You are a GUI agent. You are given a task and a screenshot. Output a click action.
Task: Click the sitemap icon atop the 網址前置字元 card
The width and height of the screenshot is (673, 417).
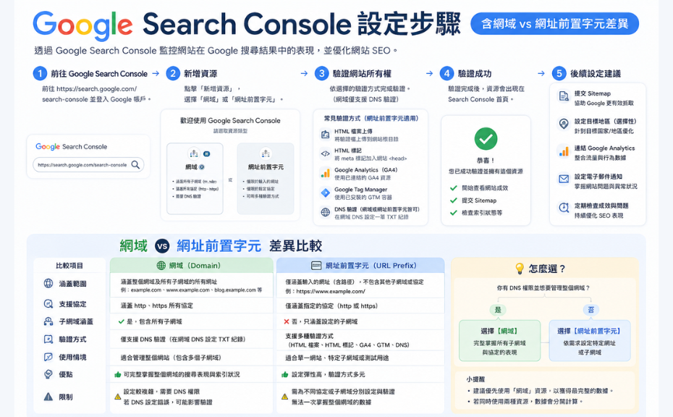pos(266,153)
